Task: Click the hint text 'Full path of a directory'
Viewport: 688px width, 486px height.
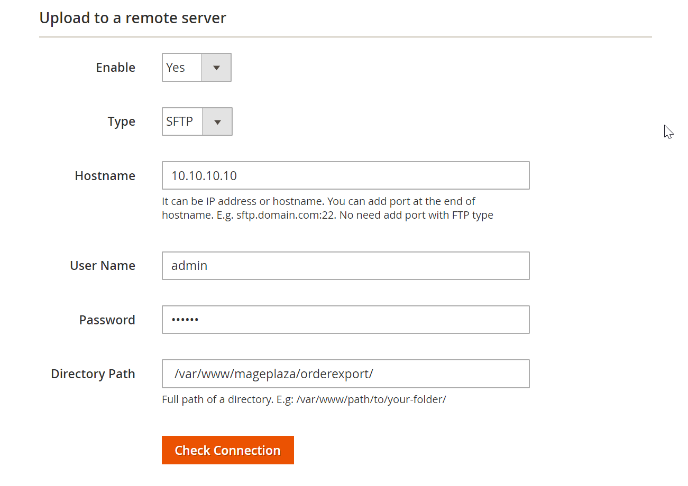Action: tap(304, 399)
